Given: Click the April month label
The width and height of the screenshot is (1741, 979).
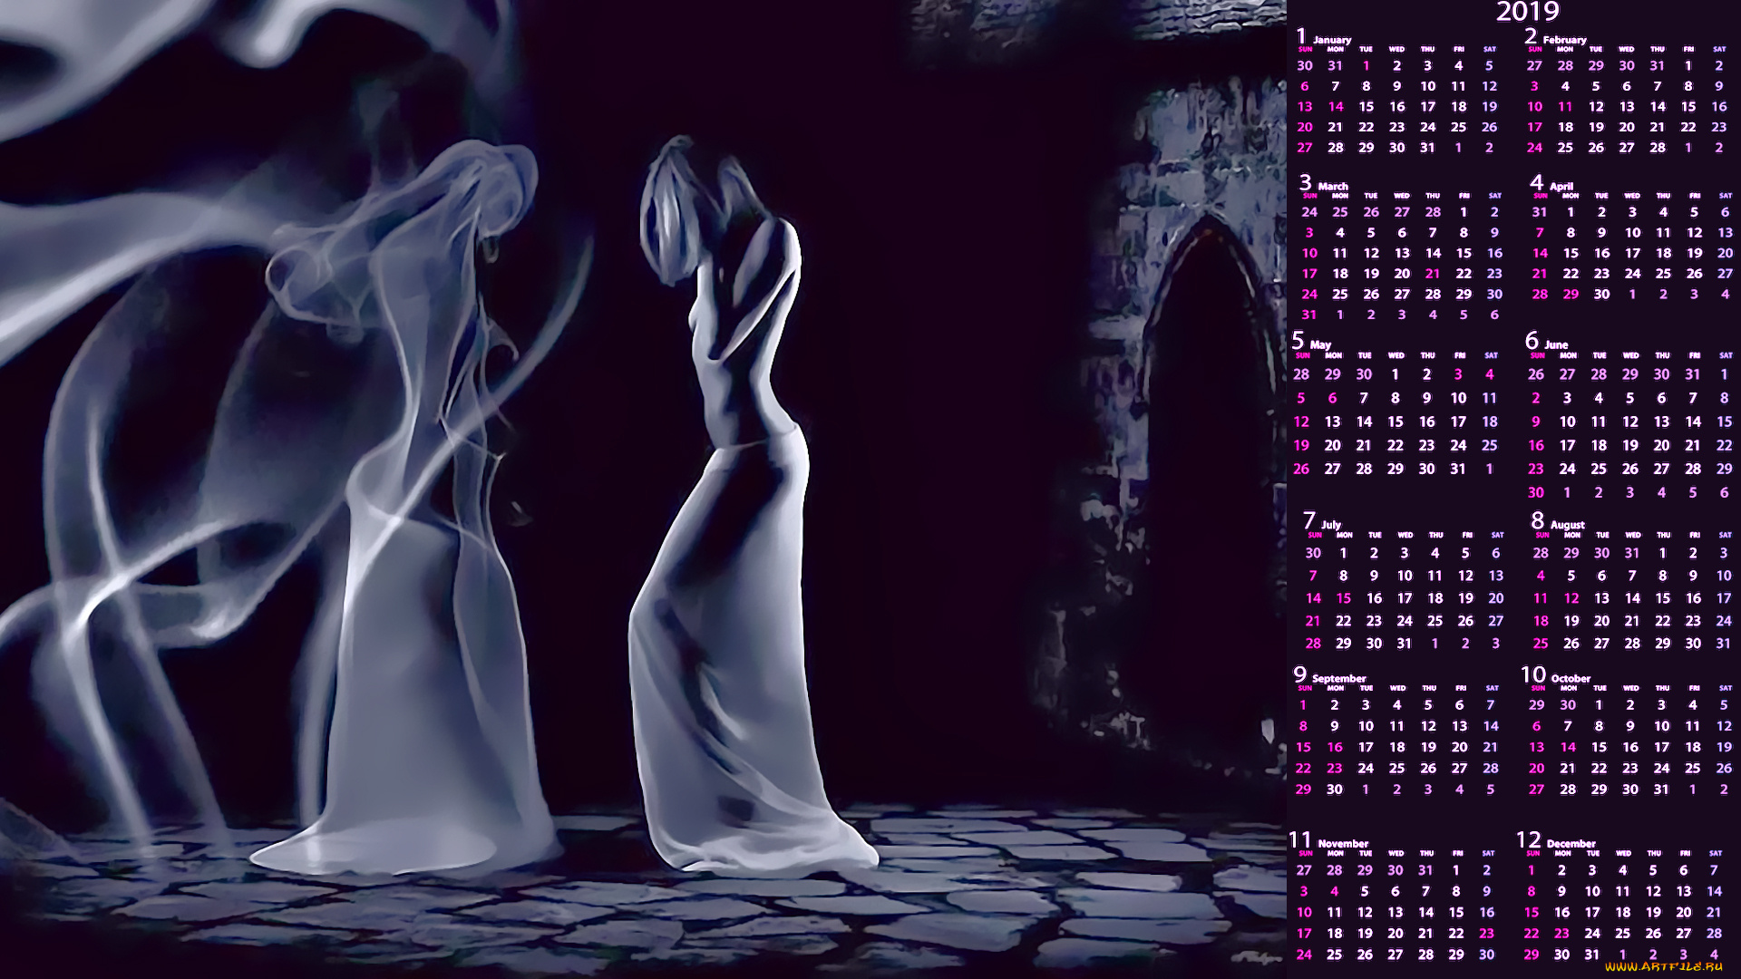Looking at the screenshot, I should tap(1561, 186).
